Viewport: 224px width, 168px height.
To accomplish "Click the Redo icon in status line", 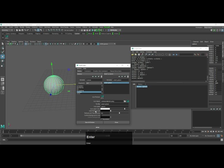I will click(x=28, y=30).
